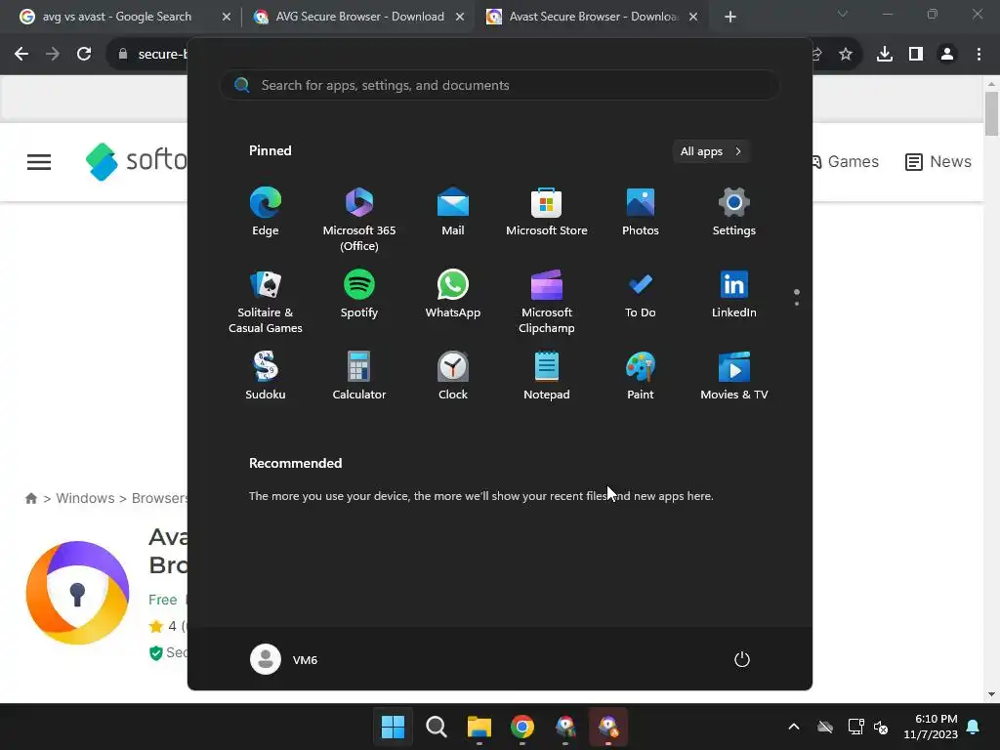The width and height of the screenshot is (1000, 750).
Task: Click the power button in Start menu
Action: point(742,659)
